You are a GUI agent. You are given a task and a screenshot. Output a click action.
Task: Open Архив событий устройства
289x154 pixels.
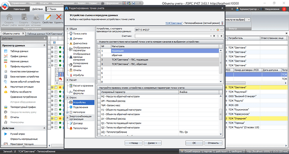pos(25,82)
